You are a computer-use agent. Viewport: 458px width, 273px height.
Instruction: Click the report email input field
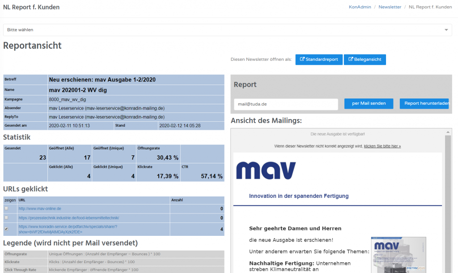286,104
